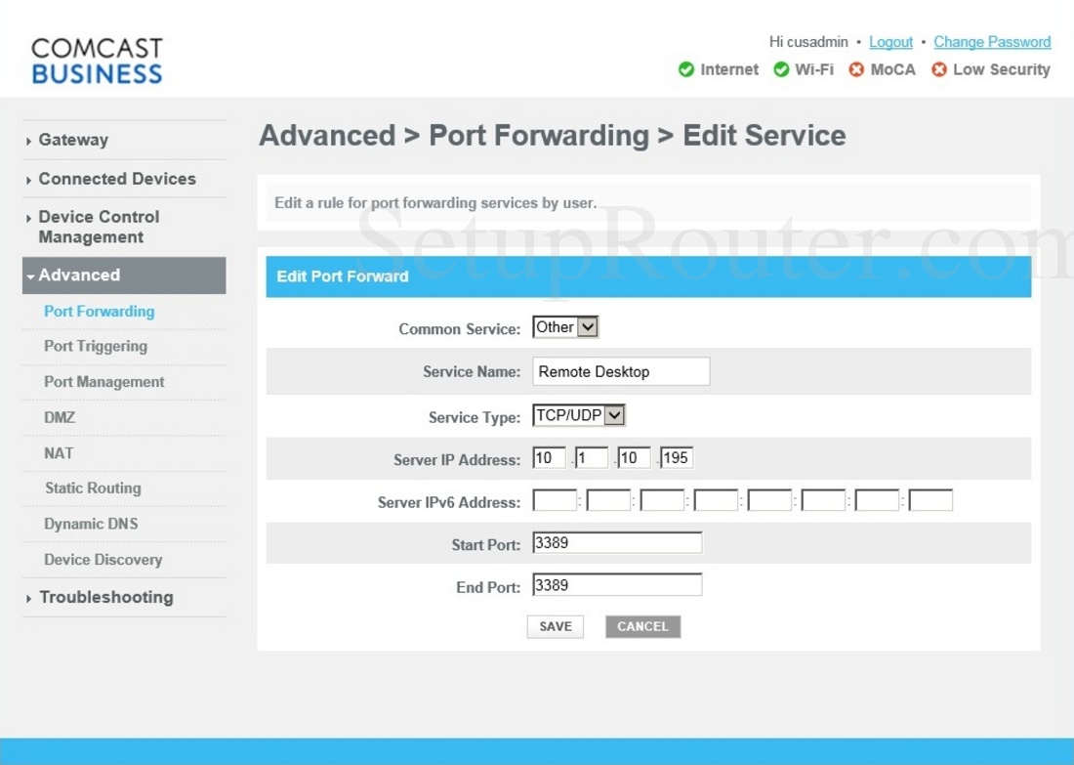This screenshot has height=765, width=1074.
Task: Cancel editing the port forward
Action: pyautogui.click(x=642, y=626)
